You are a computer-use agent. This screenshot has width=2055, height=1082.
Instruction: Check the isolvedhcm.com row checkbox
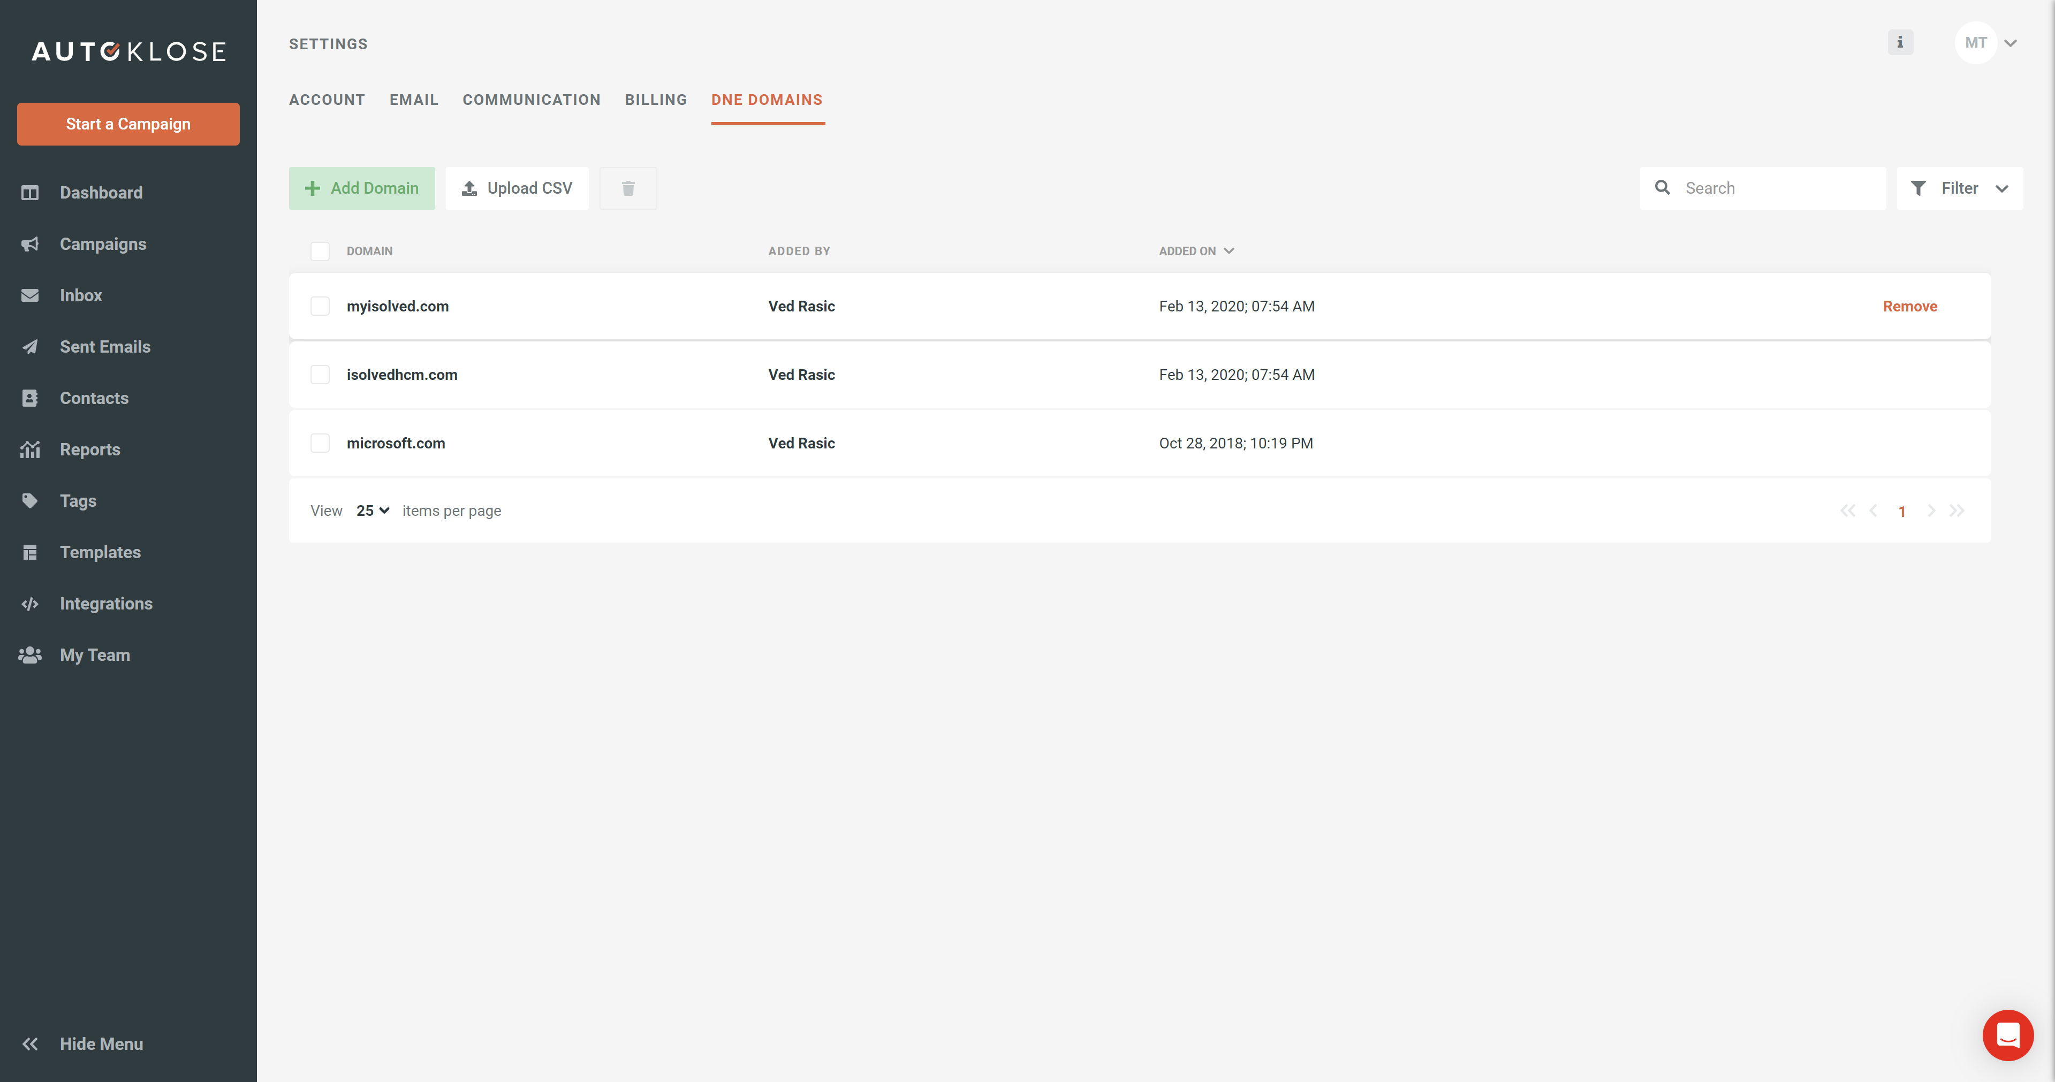coord(320,375)
